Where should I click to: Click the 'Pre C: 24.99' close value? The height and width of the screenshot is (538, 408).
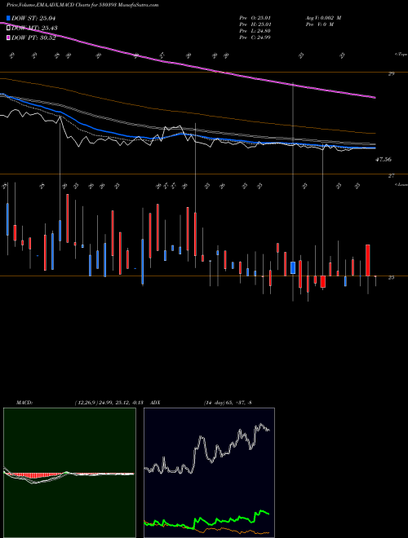click(255, 37)
